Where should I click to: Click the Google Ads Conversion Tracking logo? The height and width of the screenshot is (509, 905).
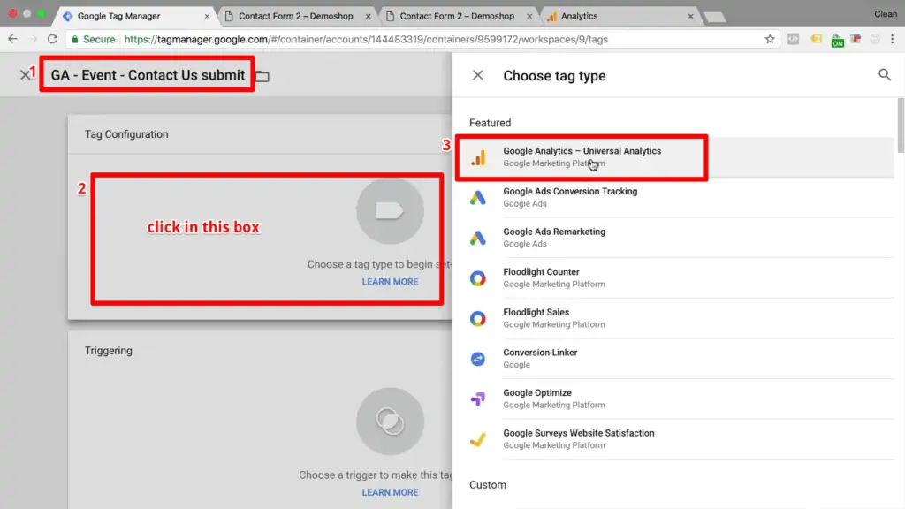(x=478, y=198)
